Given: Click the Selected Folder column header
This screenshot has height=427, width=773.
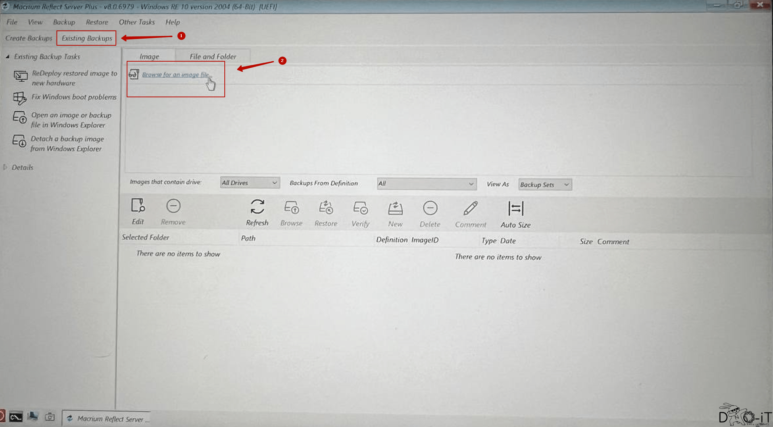Looking at the screenshot, I should pyautogui.click(x=145, y=237).
